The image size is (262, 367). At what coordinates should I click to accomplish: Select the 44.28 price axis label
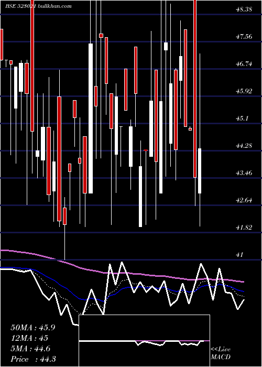(244, 146)
